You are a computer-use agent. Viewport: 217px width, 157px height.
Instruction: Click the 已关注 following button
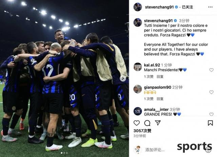click(x=187, y=7)
